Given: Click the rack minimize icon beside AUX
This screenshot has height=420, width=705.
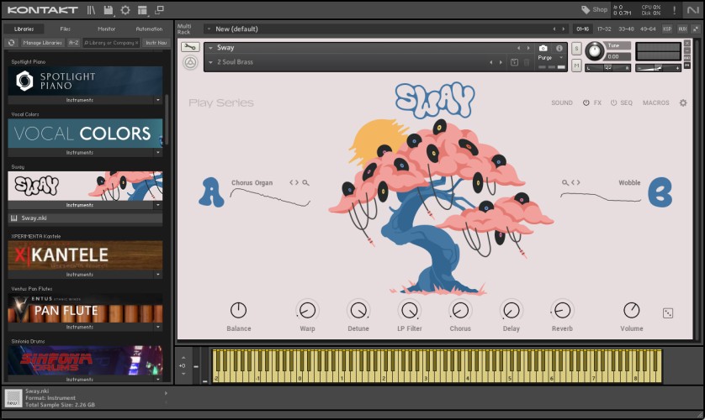Looking at the screenshot, I should tap(696, 29).
